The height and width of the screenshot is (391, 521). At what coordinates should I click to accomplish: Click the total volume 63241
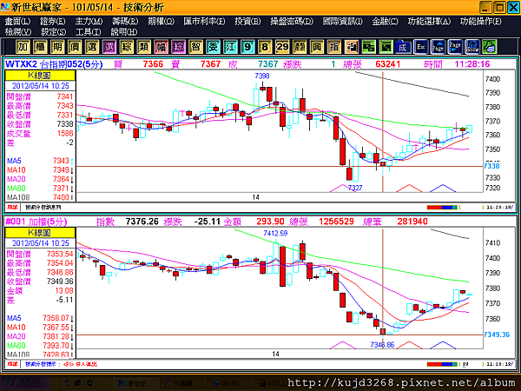click(x=388, y=64)
